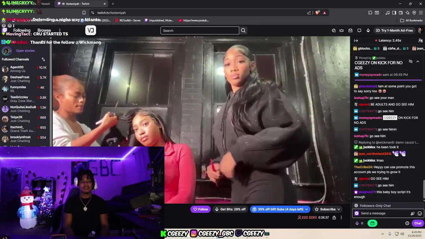This screenshot has width=425, height=239.
Task: Sort followed channels arrows icon
Action: [43, 59]
